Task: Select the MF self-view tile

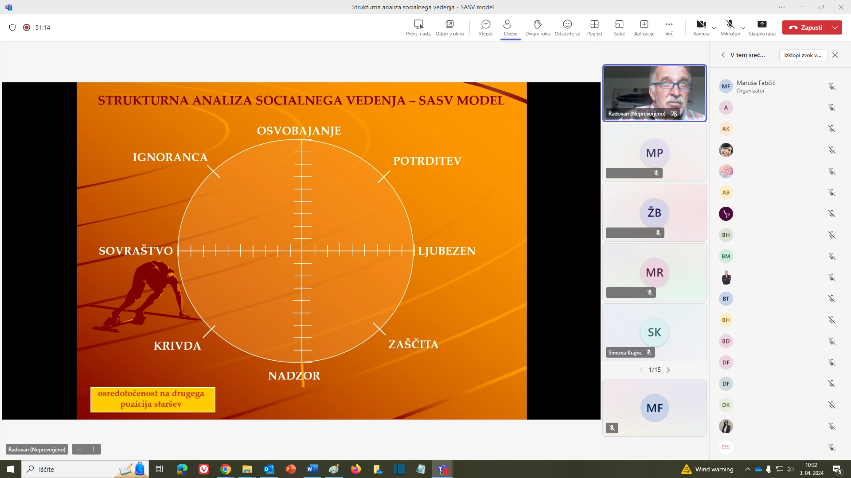Action: (654, 408)
